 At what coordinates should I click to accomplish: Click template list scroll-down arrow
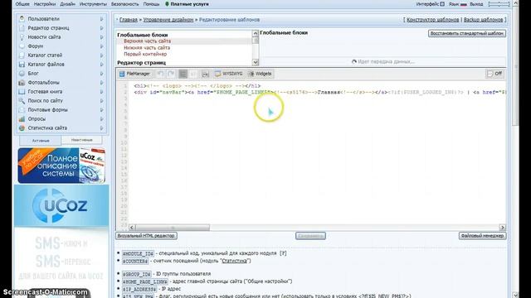256,62
